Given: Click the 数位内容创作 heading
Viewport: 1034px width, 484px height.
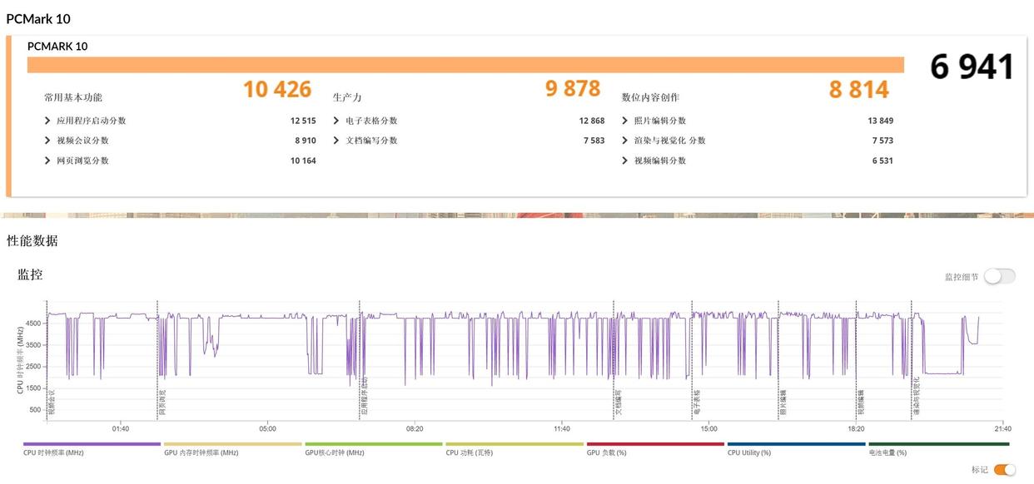Looking at the screenshot, I should pos(651,97).
